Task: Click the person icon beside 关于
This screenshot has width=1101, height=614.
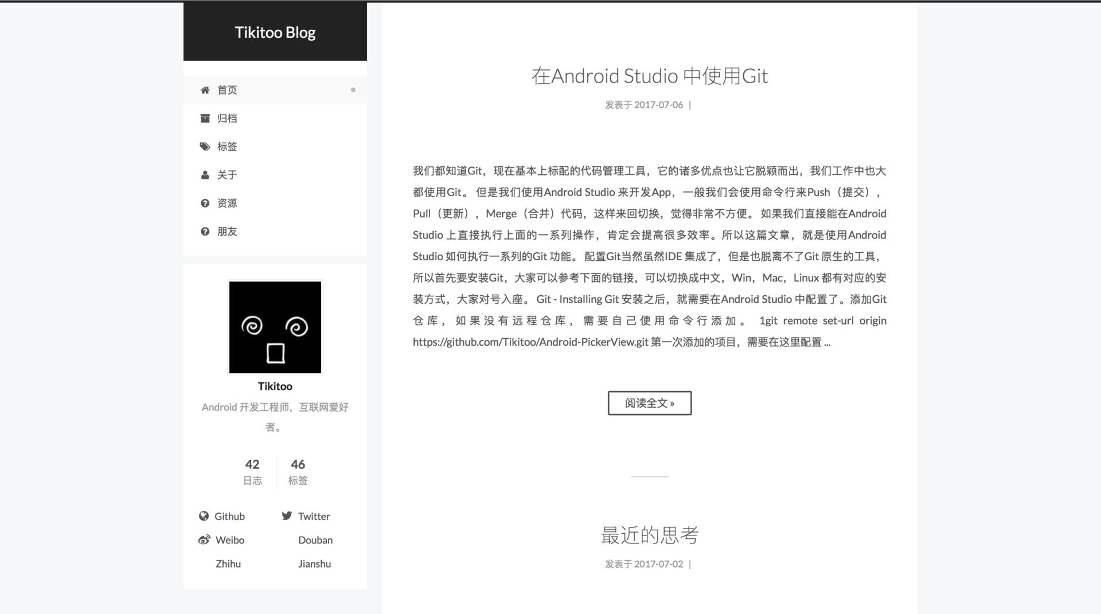Action: [x=205, y=175]
